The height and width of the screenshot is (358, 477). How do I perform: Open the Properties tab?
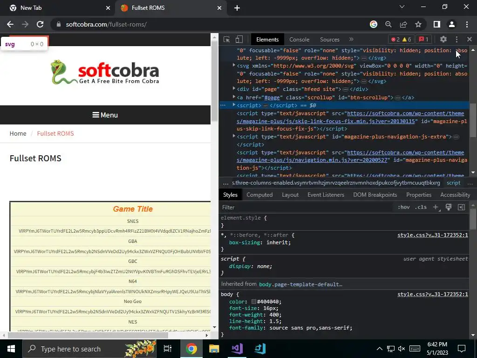click(419, 195)
